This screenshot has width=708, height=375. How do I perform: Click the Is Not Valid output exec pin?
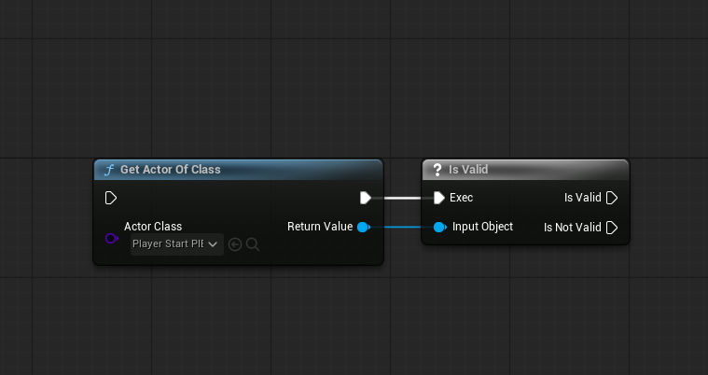[x=612, y=228]
